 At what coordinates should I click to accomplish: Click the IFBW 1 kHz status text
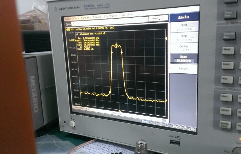pyautogui.click(x=116, y=113)
